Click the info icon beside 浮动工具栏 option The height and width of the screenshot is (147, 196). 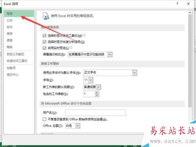point(84,35)
